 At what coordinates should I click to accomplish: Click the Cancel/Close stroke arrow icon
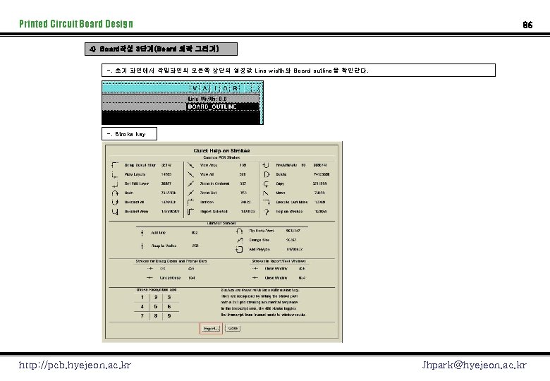[x=149, y=278]
